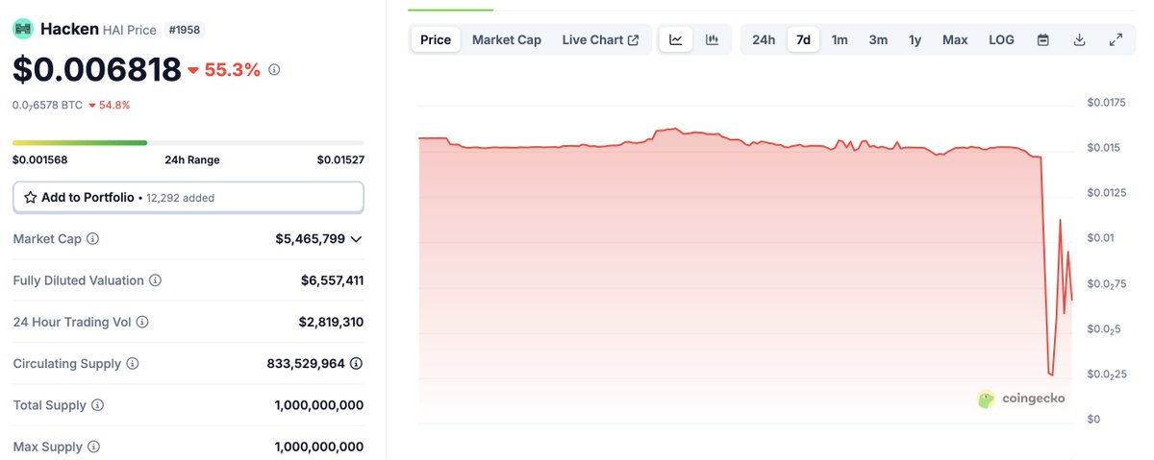
Task: Open the calendar date range picker
Action: (x=1043, y=39)
